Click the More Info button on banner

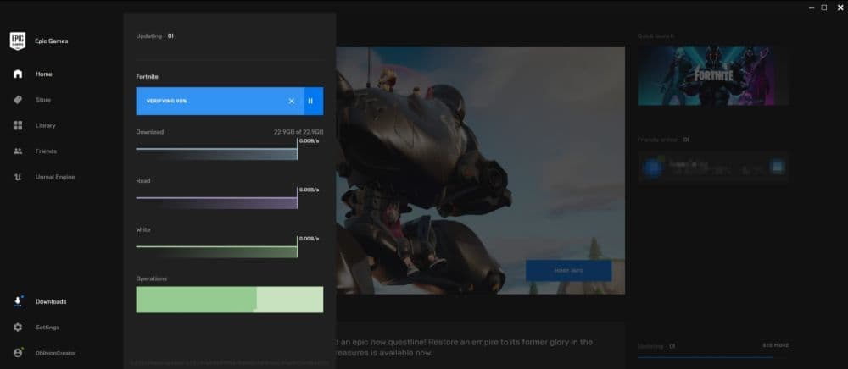coord(568,270)
